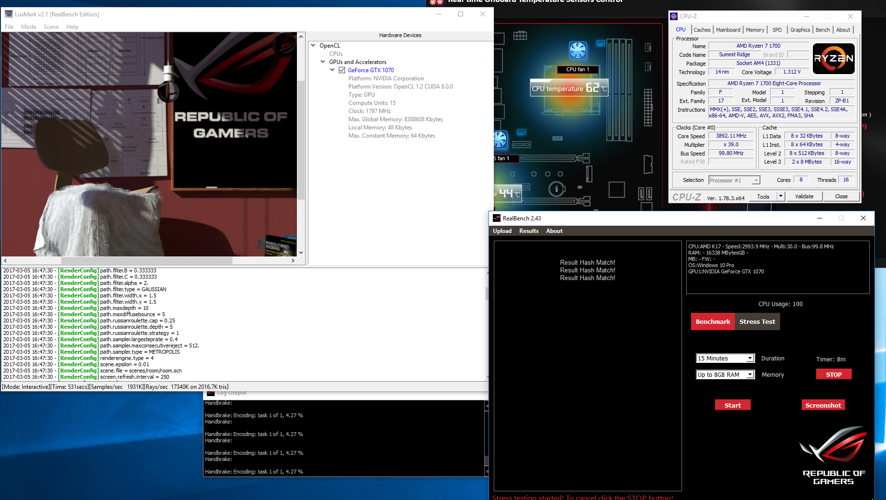This screenshot has width=886, height=500.
Task: Switch to the Bench tab in CPU-Z
Action: click(822, 30)
